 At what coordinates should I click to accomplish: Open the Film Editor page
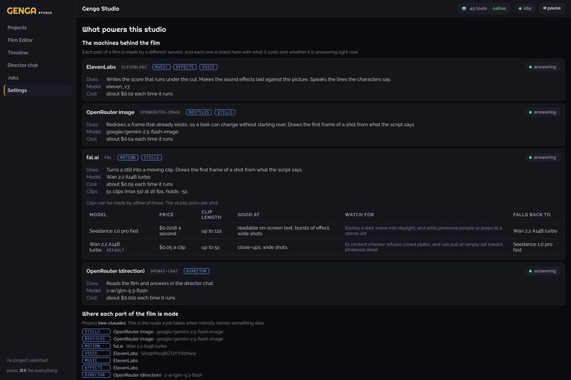coord(38,40)
